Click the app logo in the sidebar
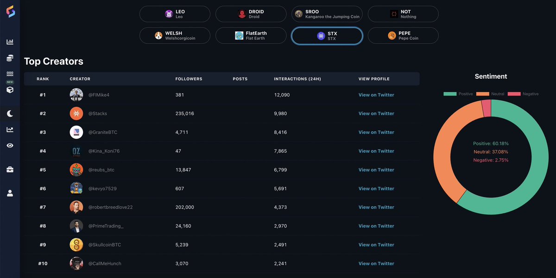The image size is (556, 278). [10, 12]
